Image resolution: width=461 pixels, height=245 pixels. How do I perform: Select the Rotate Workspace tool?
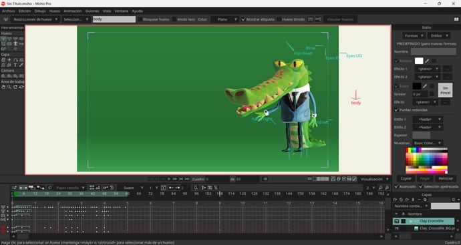(x=15, y=87)
